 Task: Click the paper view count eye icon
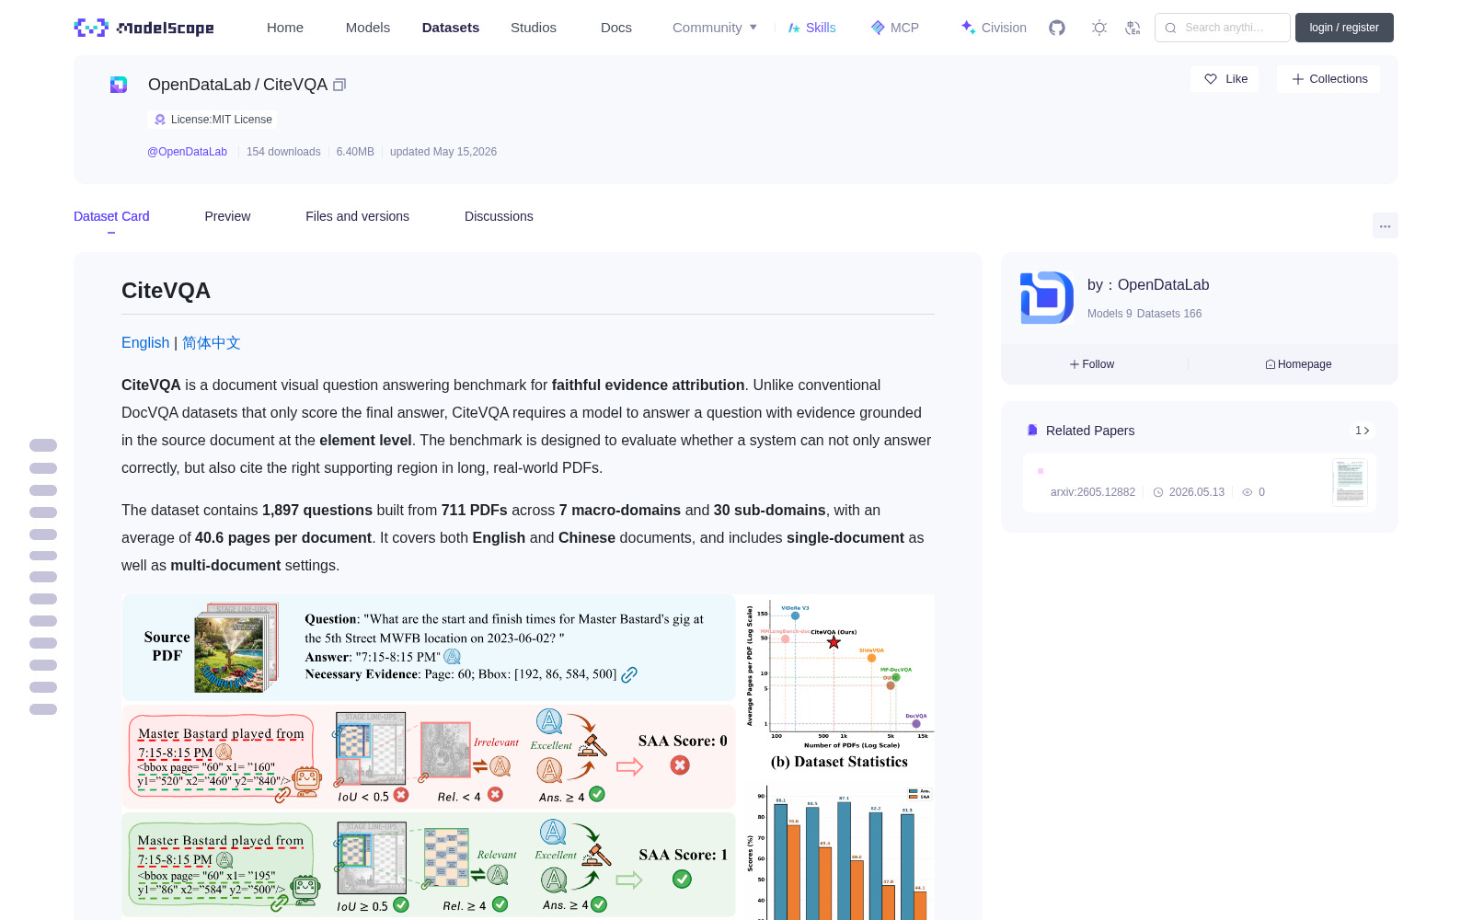1248,492
